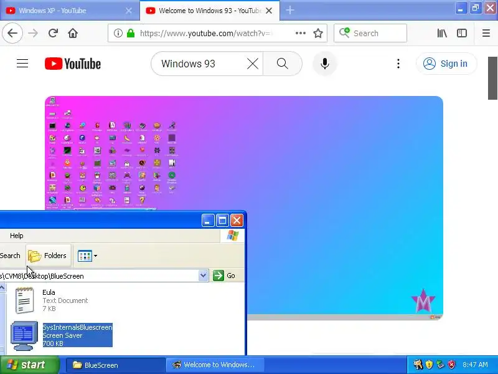Click the Windows 93 video player
Screen dimensions: 498x374
click(x=244, y=208)
